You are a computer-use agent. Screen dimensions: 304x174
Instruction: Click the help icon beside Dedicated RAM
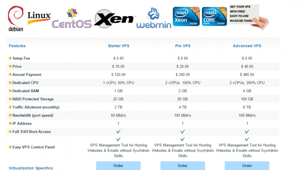[x=10, y=90]
